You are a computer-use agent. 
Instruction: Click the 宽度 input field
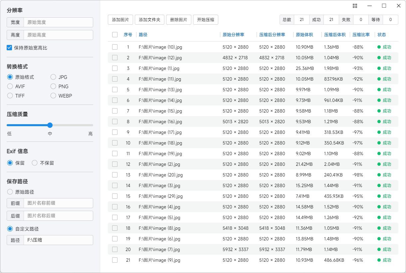pyautogui.click(x=58, y=22)
